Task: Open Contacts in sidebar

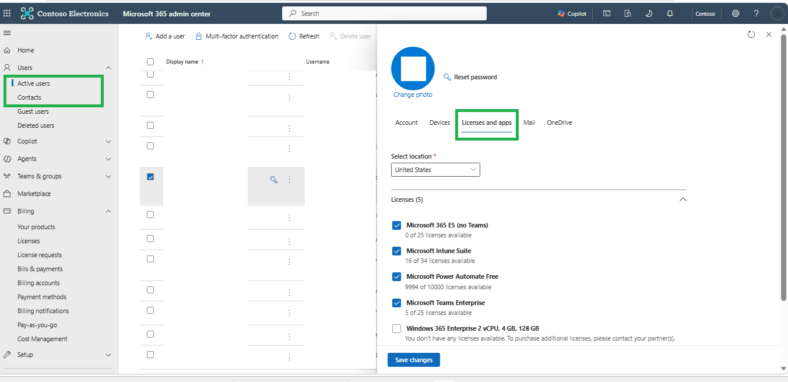Action: pos(29,97)
